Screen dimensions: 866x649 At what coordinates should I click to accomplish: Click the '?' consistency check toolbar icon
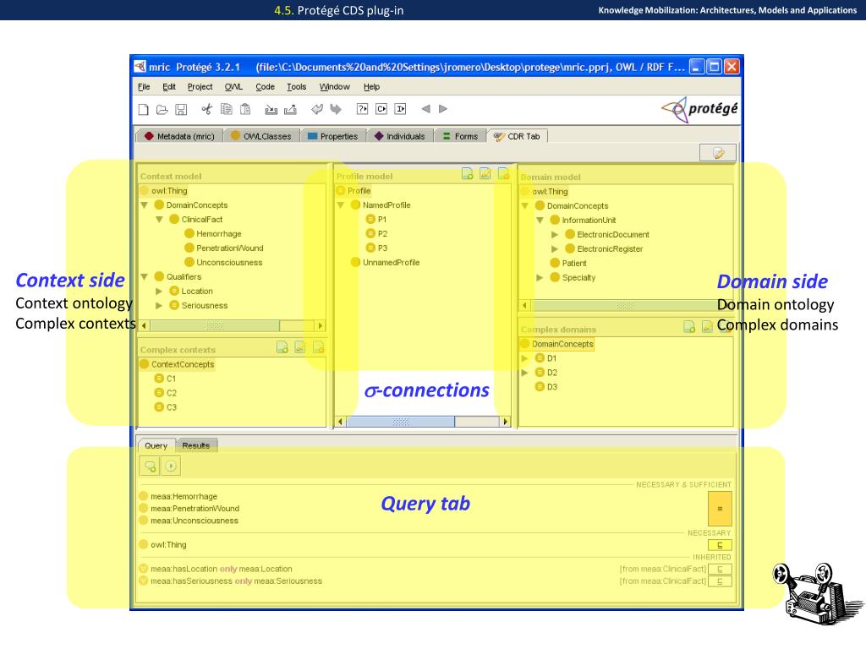coord(362,109)
